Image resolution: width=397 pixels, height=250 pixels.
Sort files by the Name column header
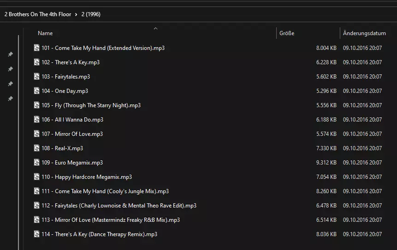(45, 33)
